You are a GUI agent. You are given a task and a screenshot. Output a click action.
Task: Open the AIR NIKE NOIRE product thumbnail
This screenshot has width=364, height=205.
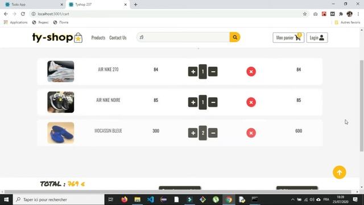(x=61, y=102)
